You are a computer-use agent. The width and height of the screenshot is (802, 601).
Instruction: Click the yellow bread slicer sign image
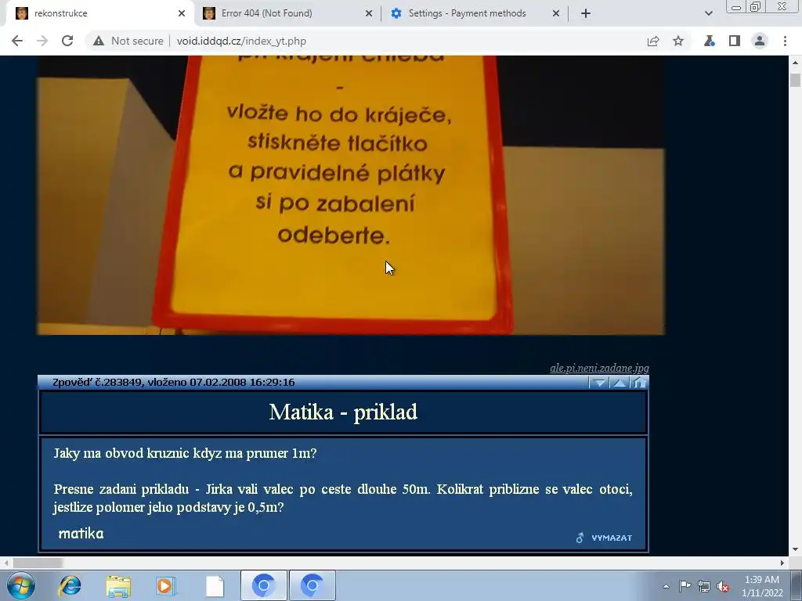[351, 195]
